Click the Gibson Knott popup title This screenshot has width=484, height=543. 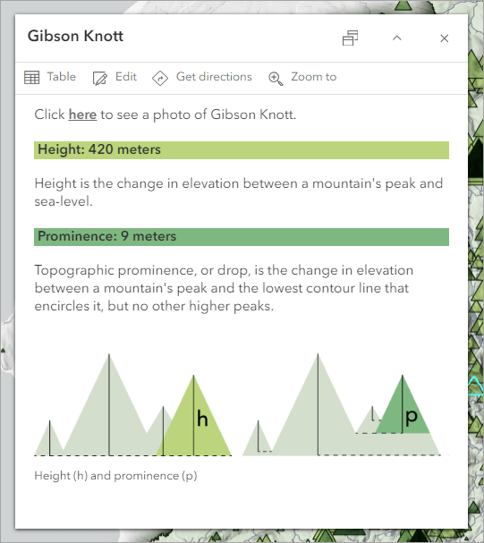(75, 36)
